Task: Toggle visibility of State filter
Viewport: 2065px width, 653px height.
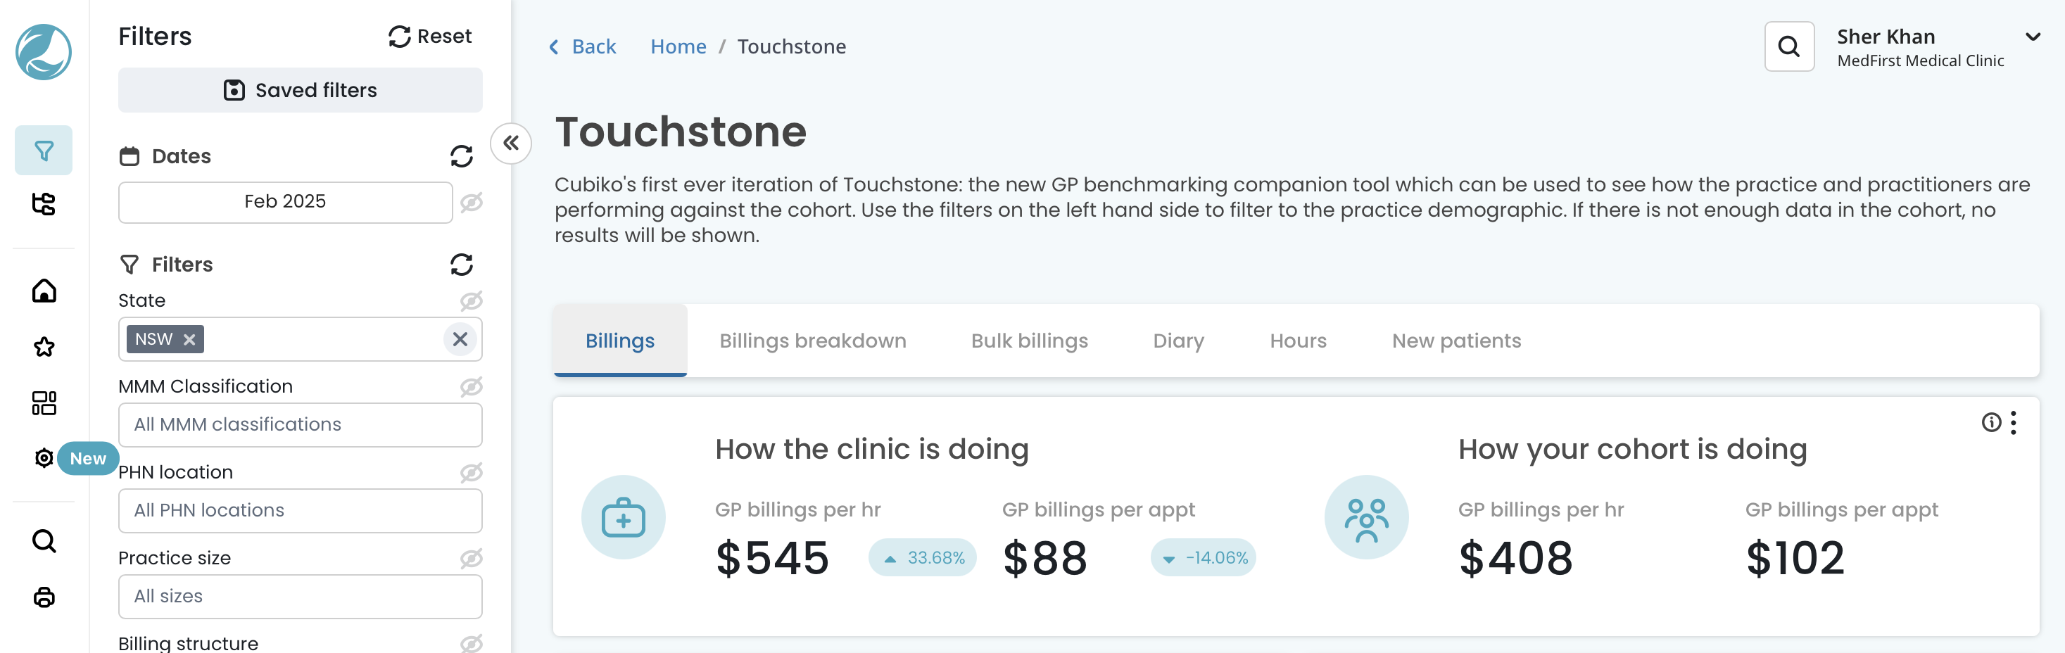Action: coord(471,300)
